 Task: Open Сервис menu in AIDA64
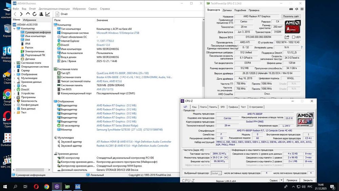click(x=93, y=9)
